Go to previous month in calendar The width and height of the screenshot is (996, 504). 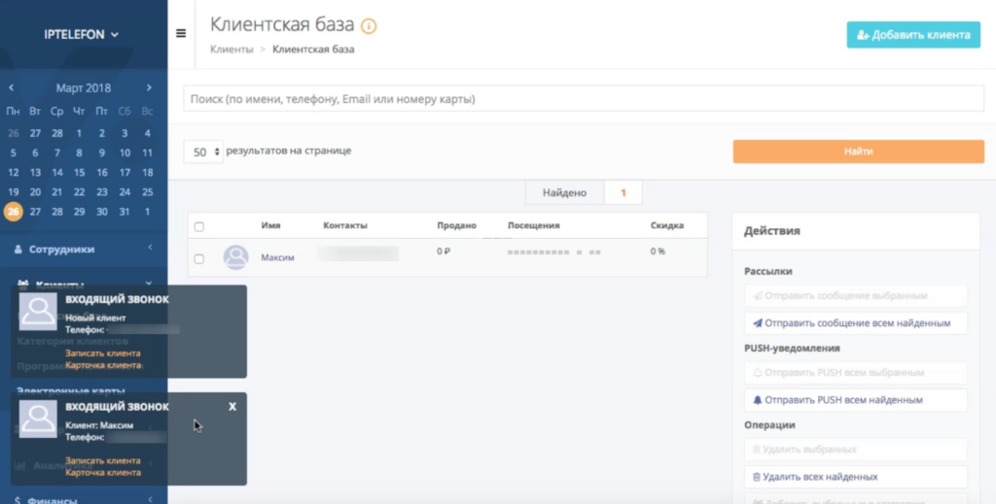point(11,88)
